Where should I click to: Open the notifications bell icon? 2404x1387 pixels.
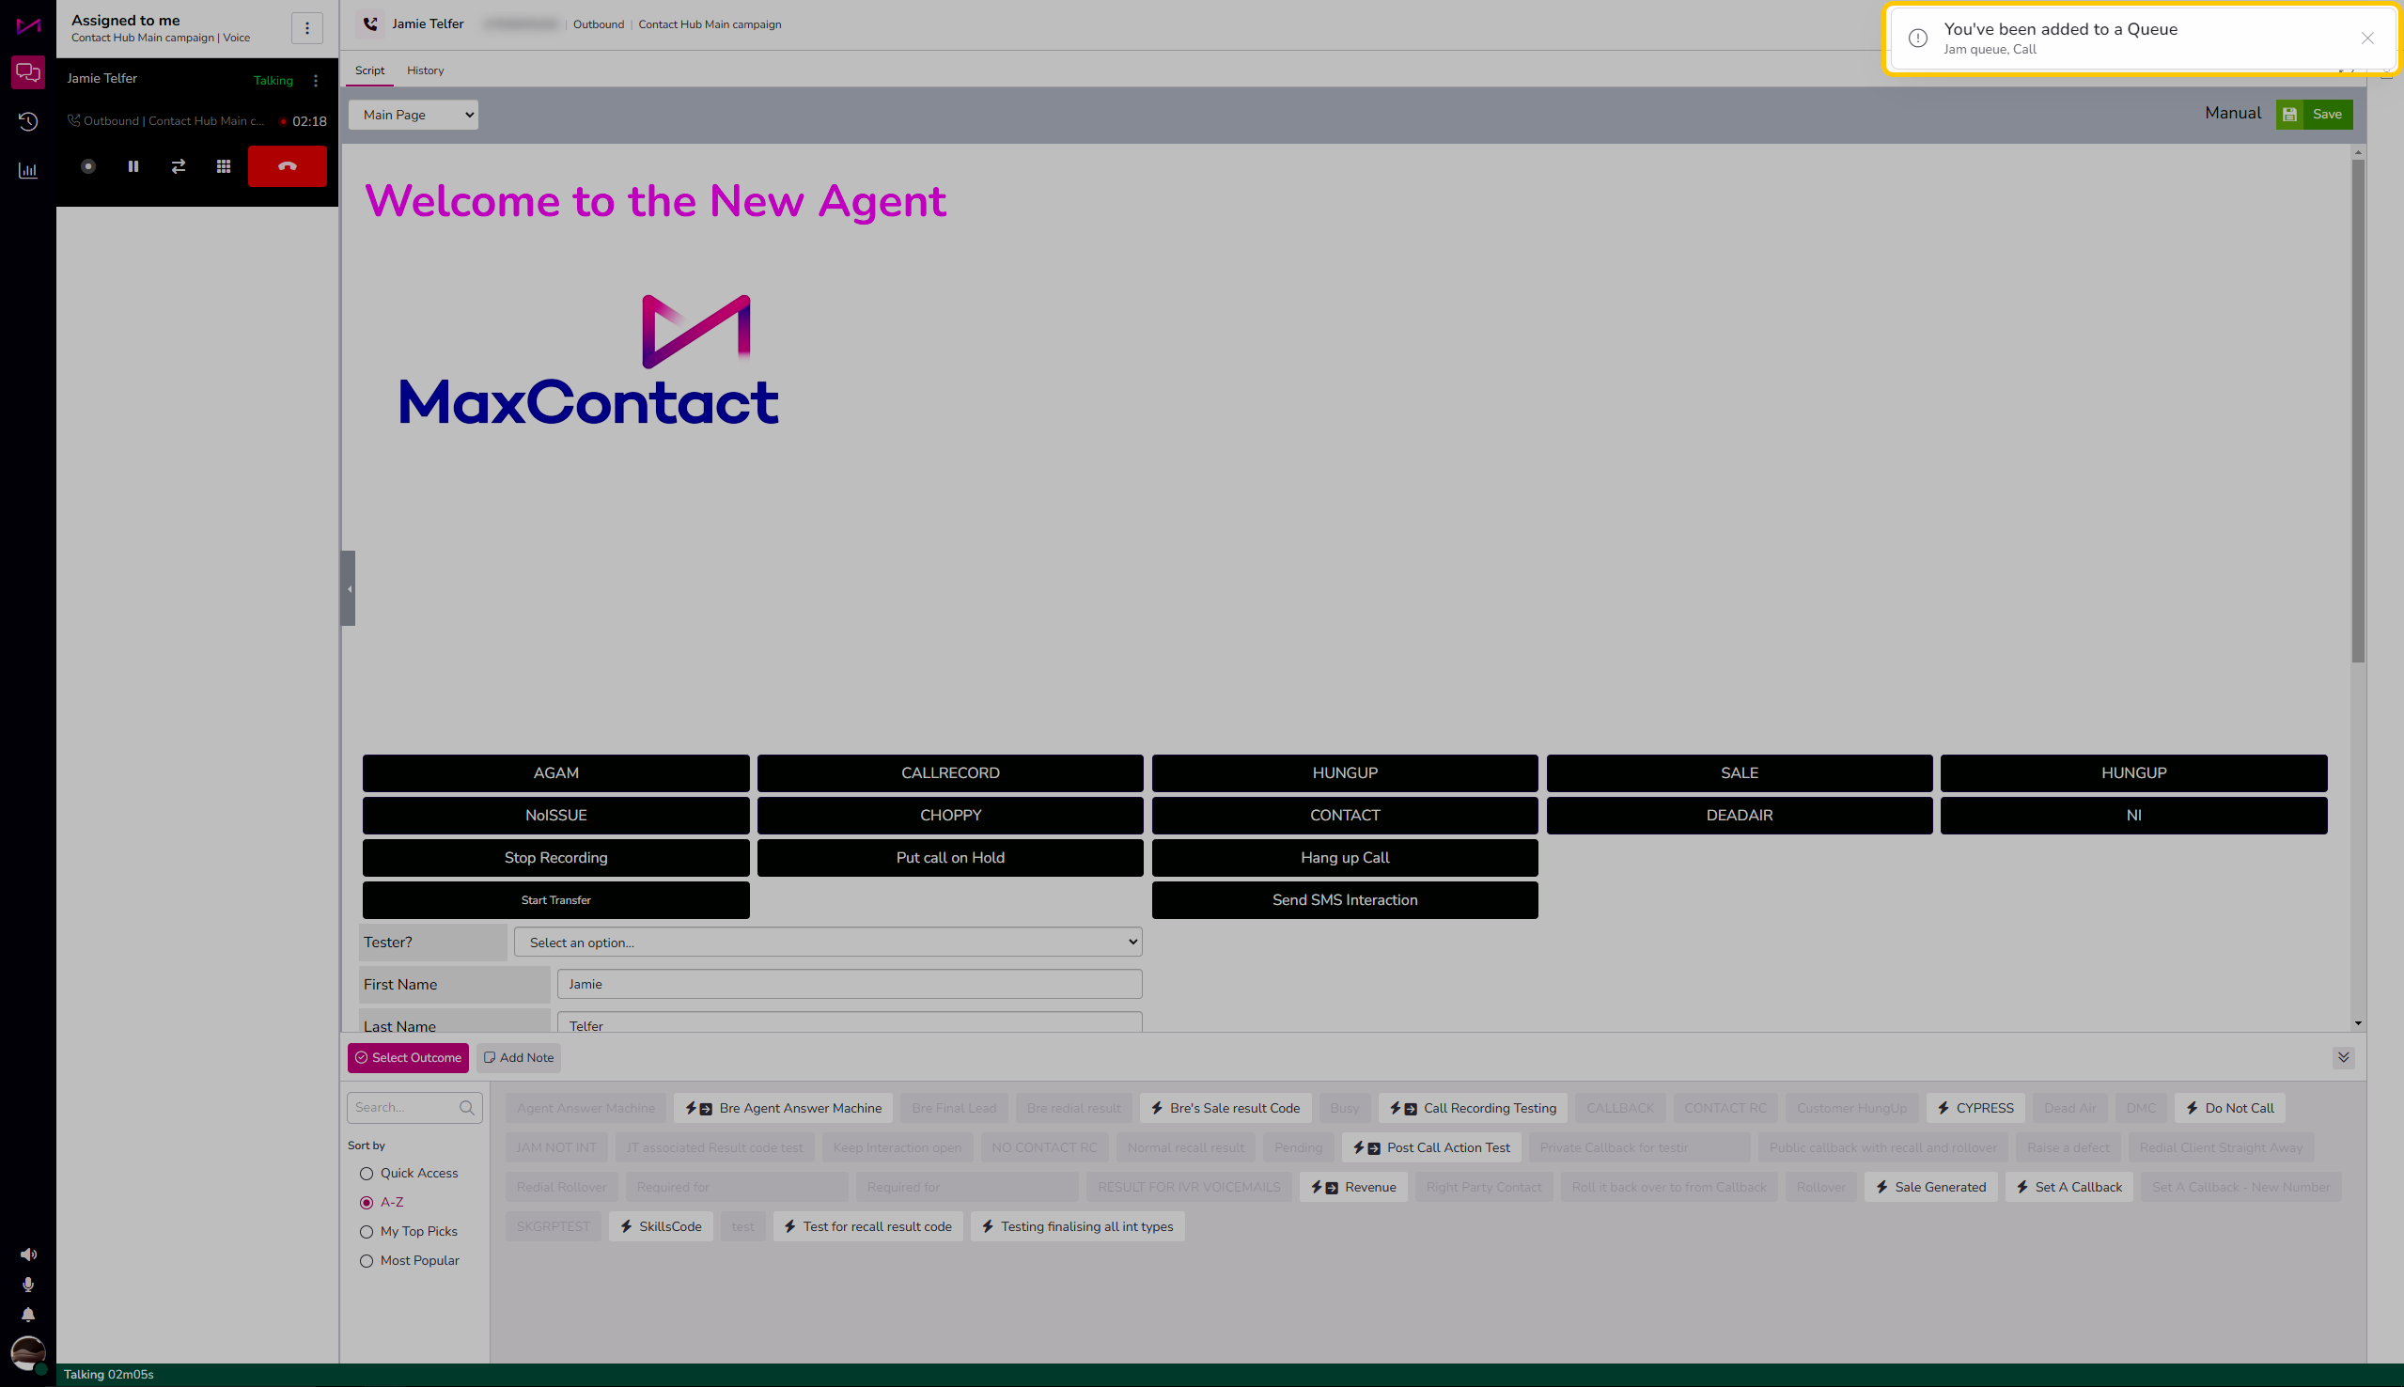28,1315
